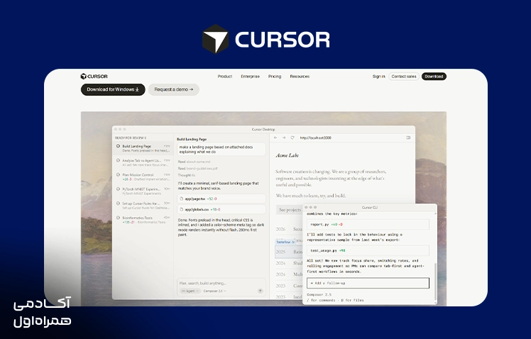The width and height of the screenshot is (531, 339).
Task: Open test_usage.py change in Cursor CLI
Action: (x=368, y=250)
